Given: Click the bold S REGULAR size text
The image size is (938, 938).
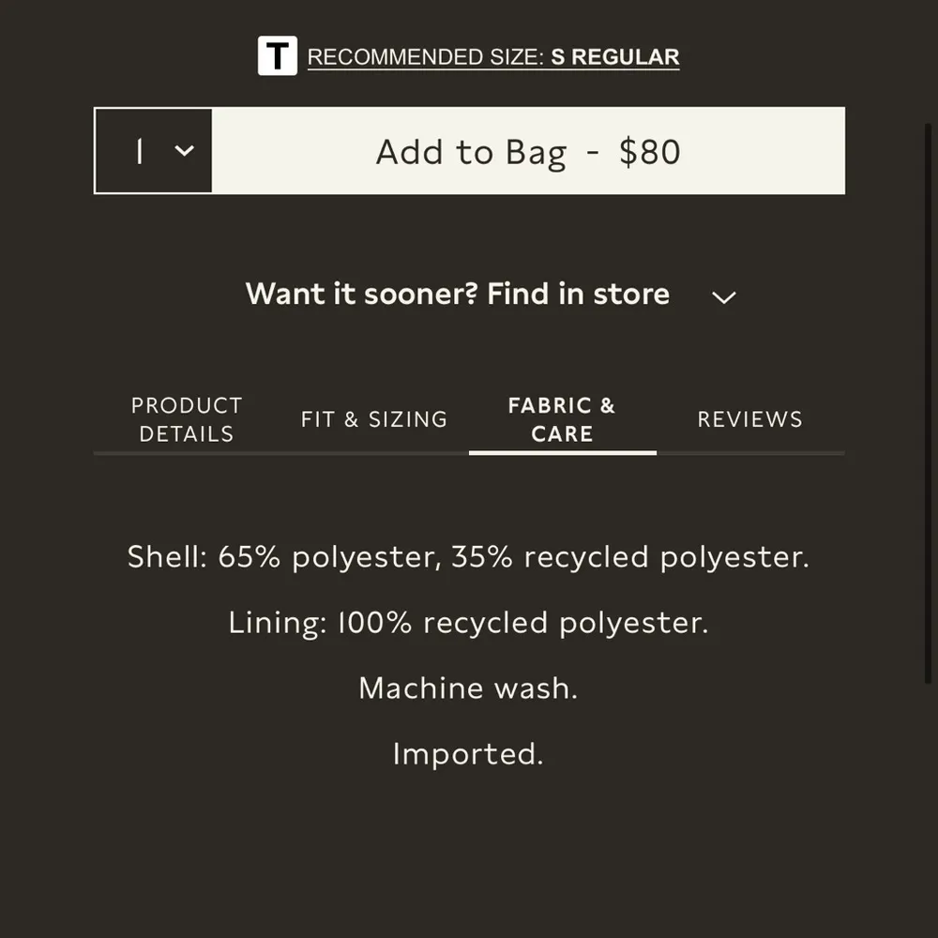Looking at the screenshot, I should pos(614,57).
